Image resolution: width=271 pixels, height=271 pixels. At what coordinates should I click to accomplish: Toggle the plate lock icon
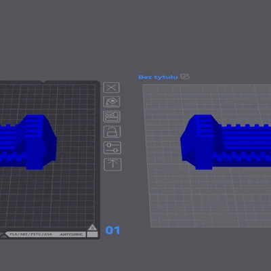pyautogui.click(x=112, y=131)
